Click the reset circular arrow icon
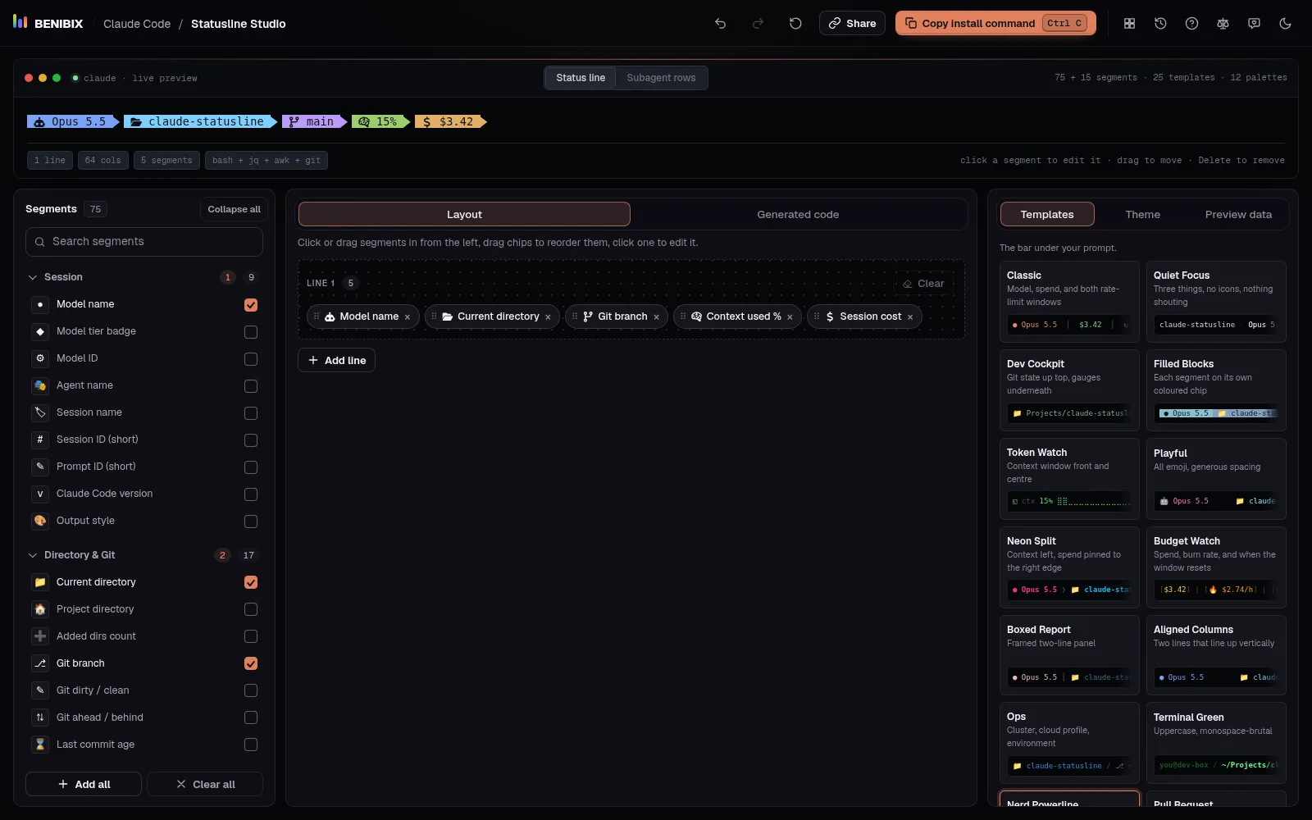1312x820 pixels. coord(795,24)
